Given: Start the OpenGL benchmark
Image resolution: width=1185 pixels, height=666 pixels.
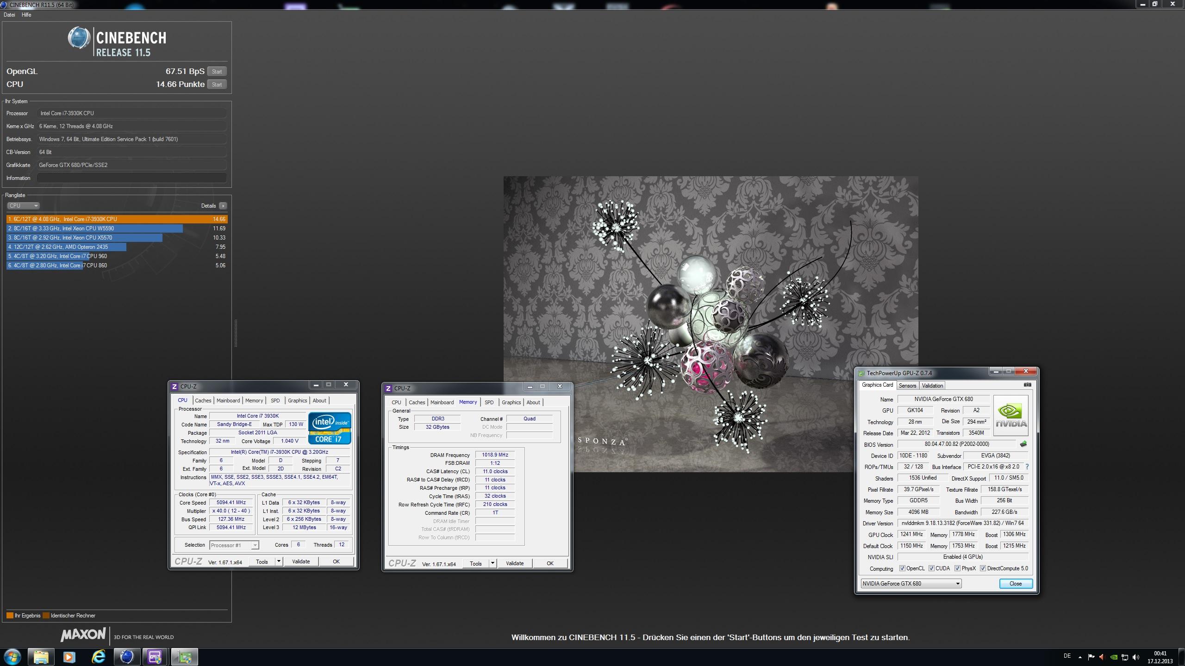Looking at the screenshot, I should click(x=217, y=71).
